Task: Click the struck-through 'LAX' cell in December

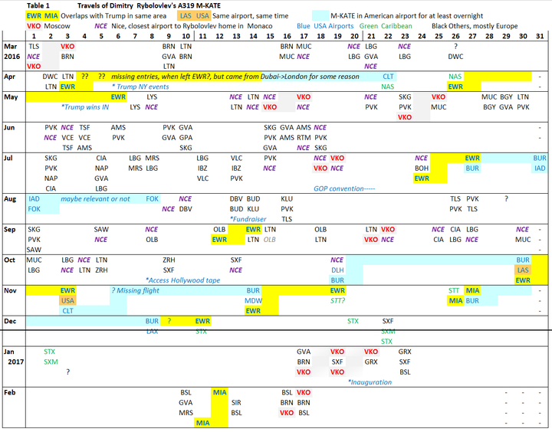Action: 152,332
